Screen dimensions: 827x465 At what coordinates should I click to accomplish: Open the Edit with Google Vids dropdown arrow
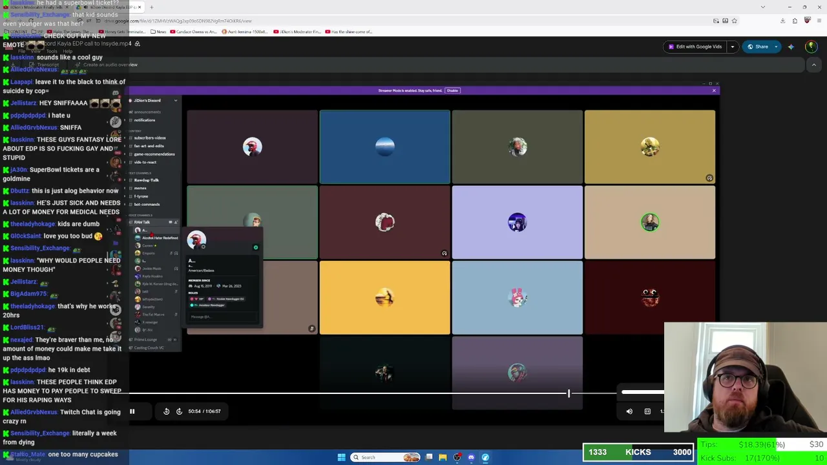coord(732,46)
